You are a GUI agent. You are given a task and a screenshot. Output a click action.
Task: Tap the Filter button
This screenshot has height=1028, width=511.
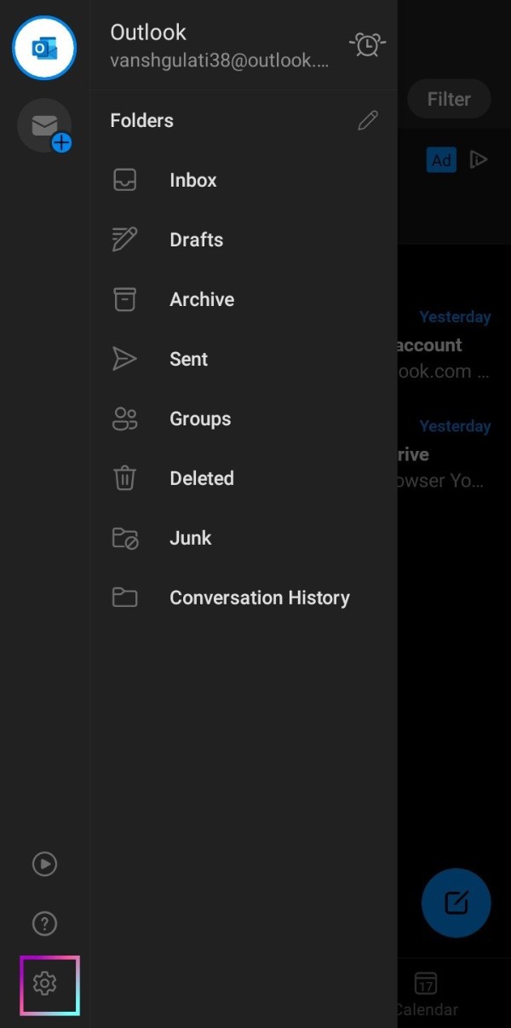(449, 99)
